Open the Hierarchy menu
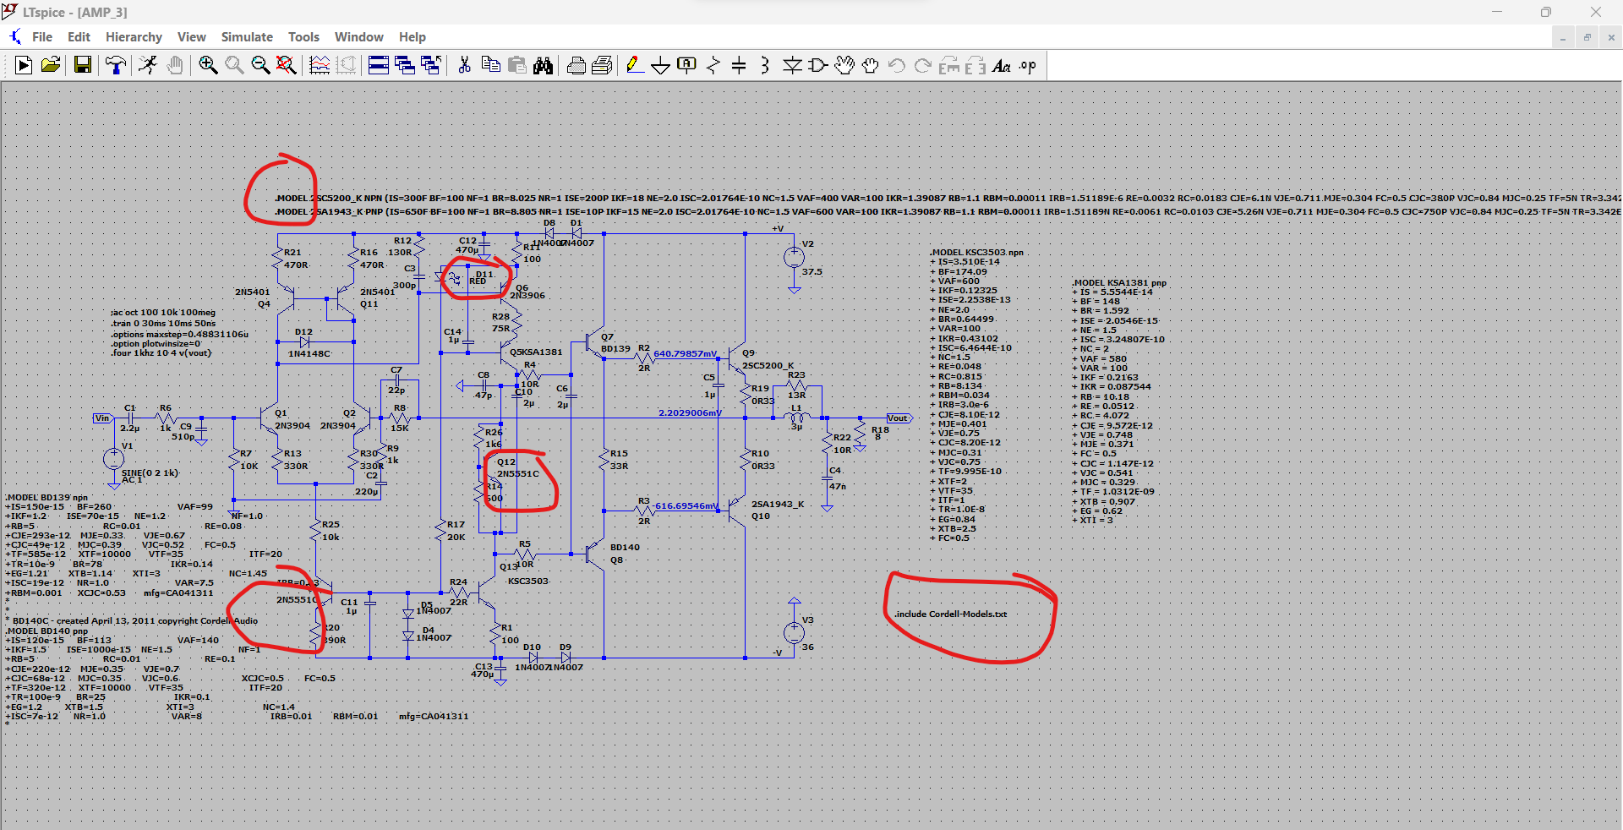 134,36
